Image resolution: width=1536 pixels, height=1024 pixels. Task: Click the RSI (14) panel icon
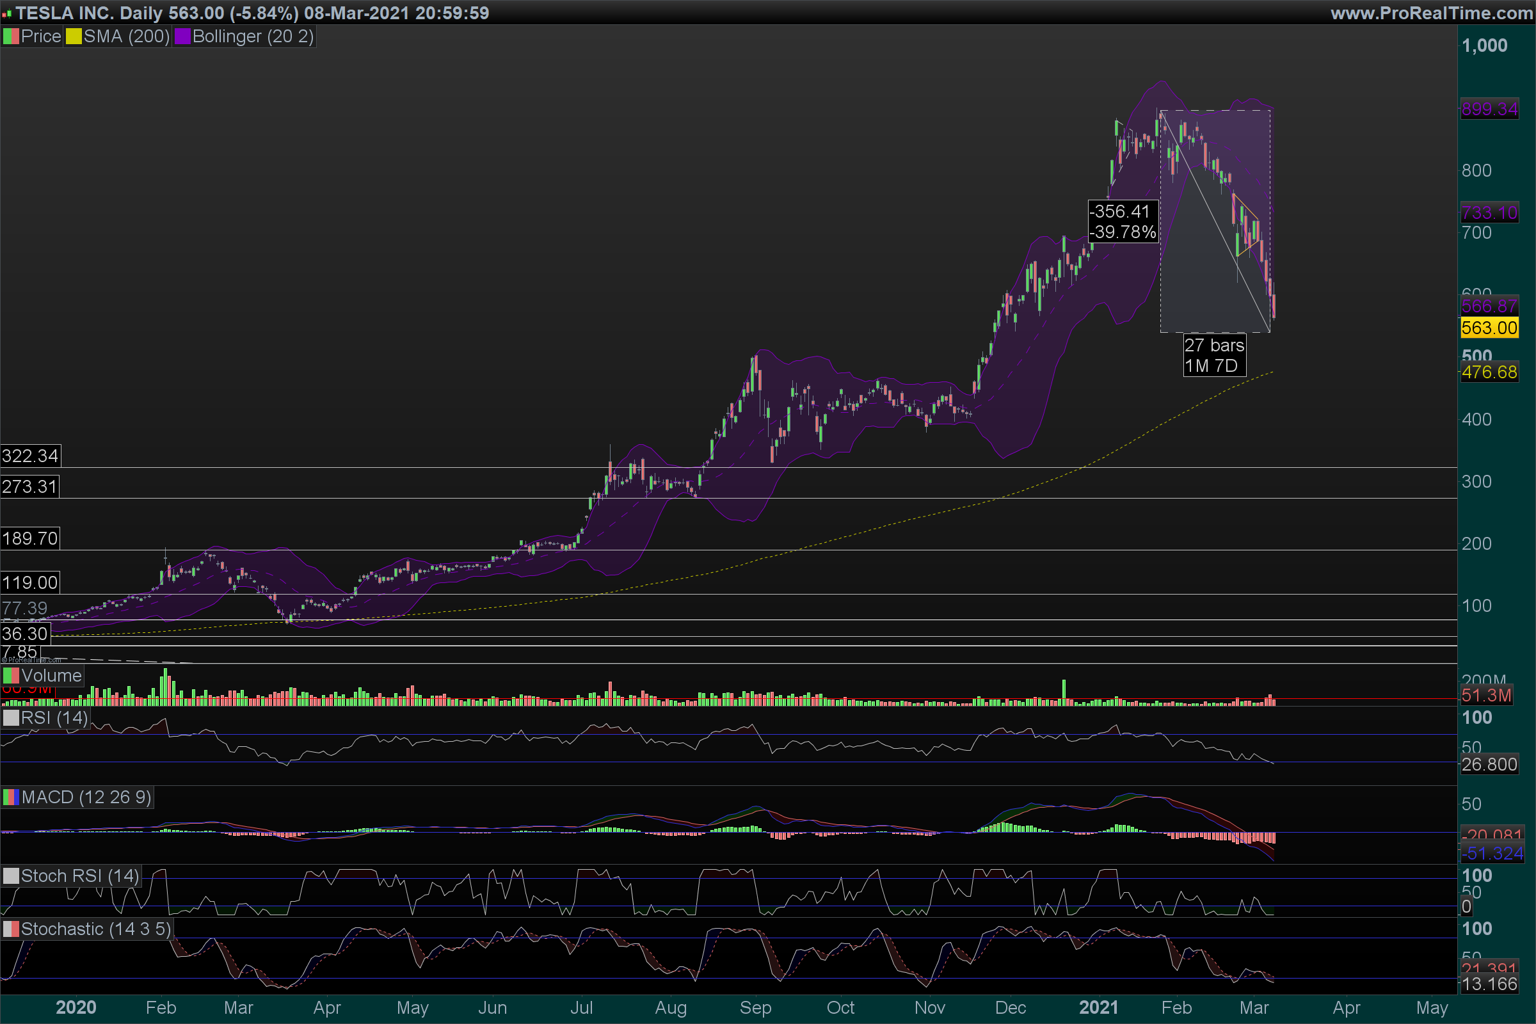11,717
